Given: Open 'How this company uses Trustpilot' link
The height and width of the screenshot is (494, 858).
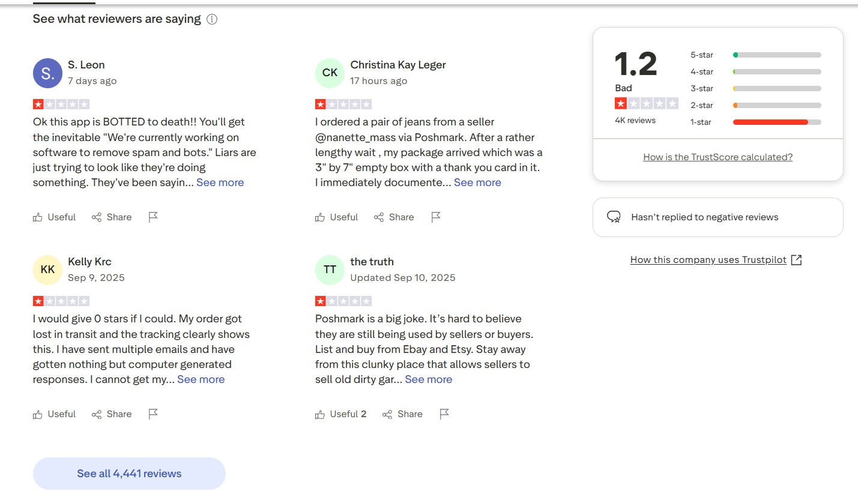Looking at the screenshot, I should coord(708,260).
